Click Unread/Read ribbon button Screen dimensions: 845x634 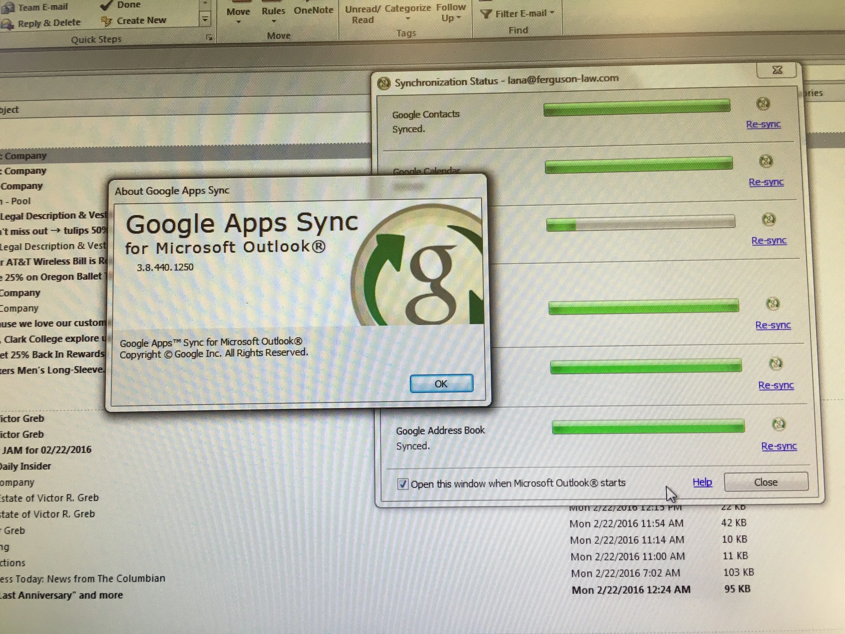pos(363,15)
